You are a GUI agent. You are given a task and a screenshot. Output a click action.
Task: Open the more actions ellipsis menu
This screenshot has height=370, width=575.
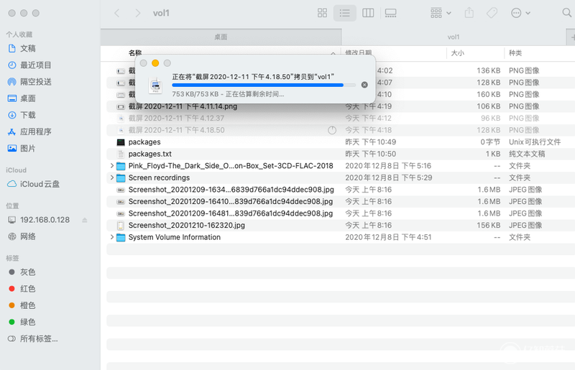click(x=520, y=13)
